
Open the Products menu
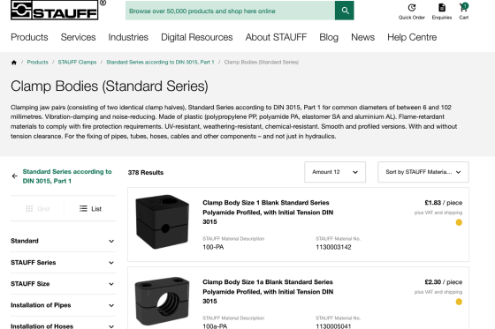pos(29,37)
